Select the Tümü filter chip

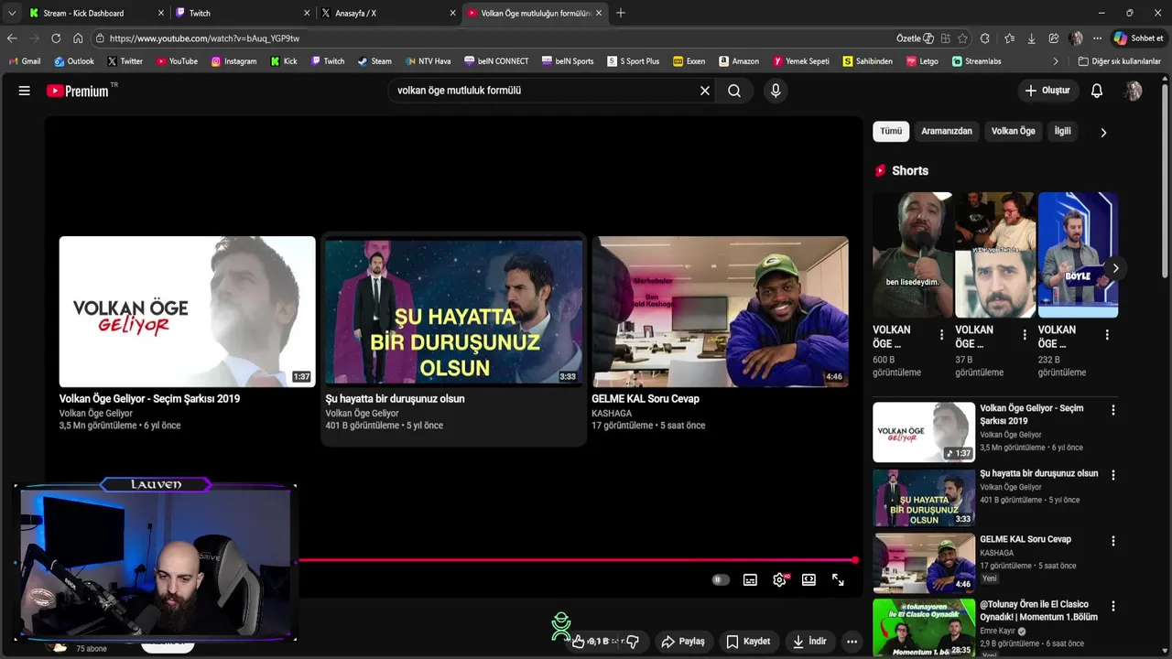pos(891,131)
